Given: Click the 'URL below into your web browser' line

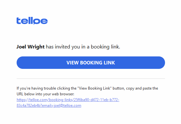Looking at the screenshot, I should tap(45, 94).
